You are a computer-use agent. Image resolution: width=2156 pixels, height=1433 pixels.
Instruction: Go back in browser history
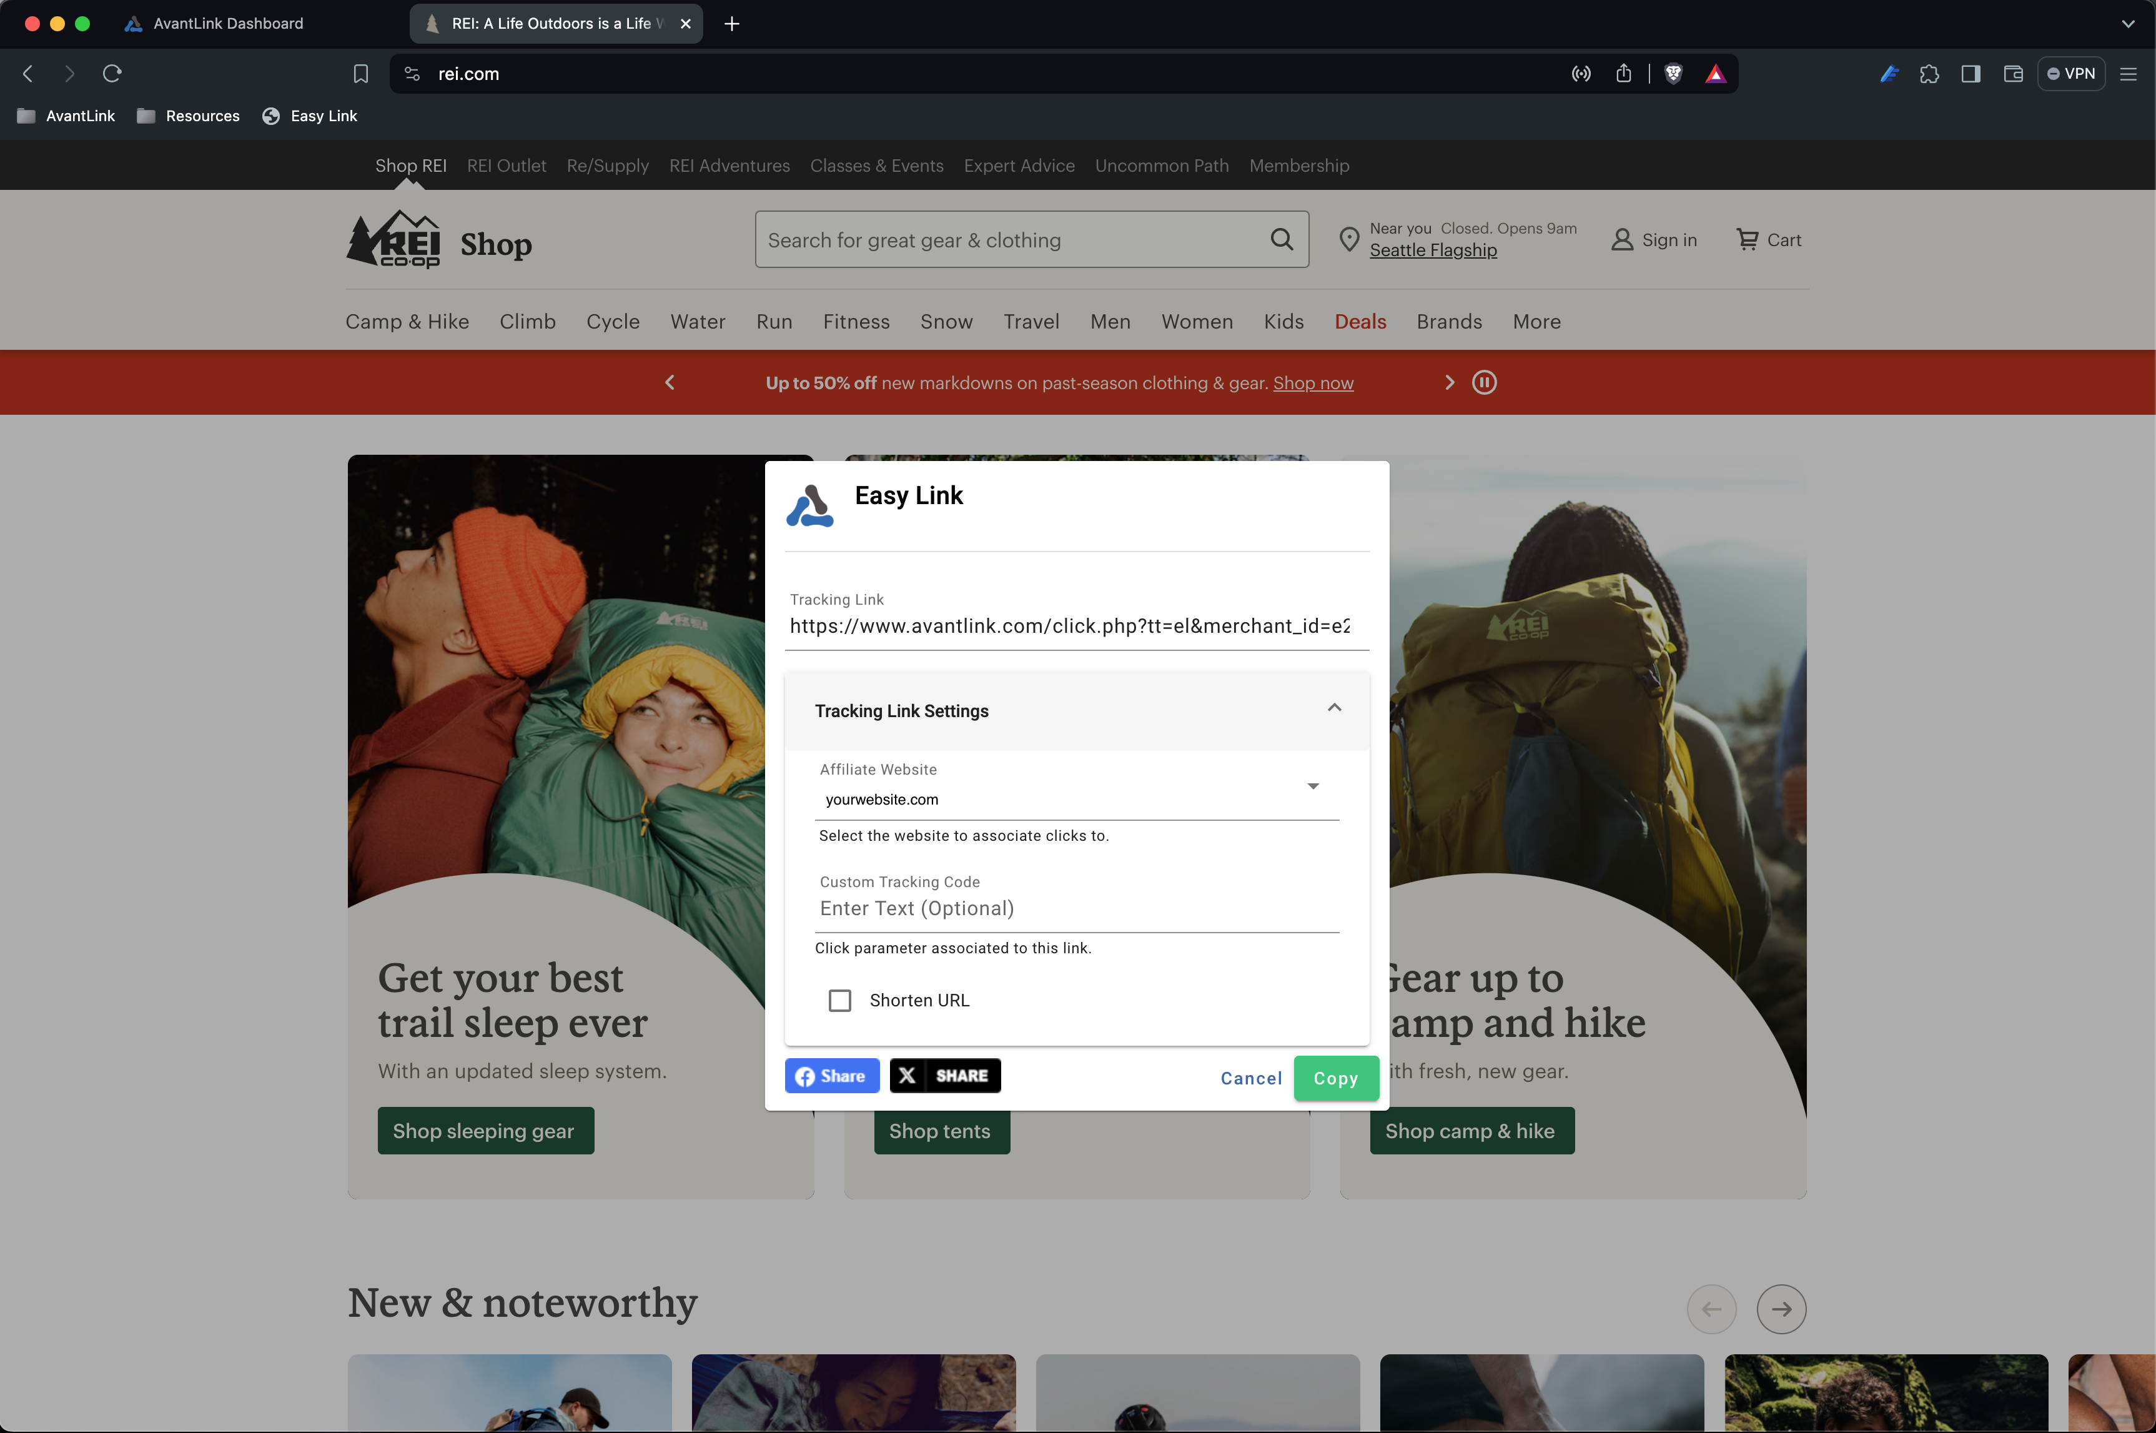(x=28, y=74)
